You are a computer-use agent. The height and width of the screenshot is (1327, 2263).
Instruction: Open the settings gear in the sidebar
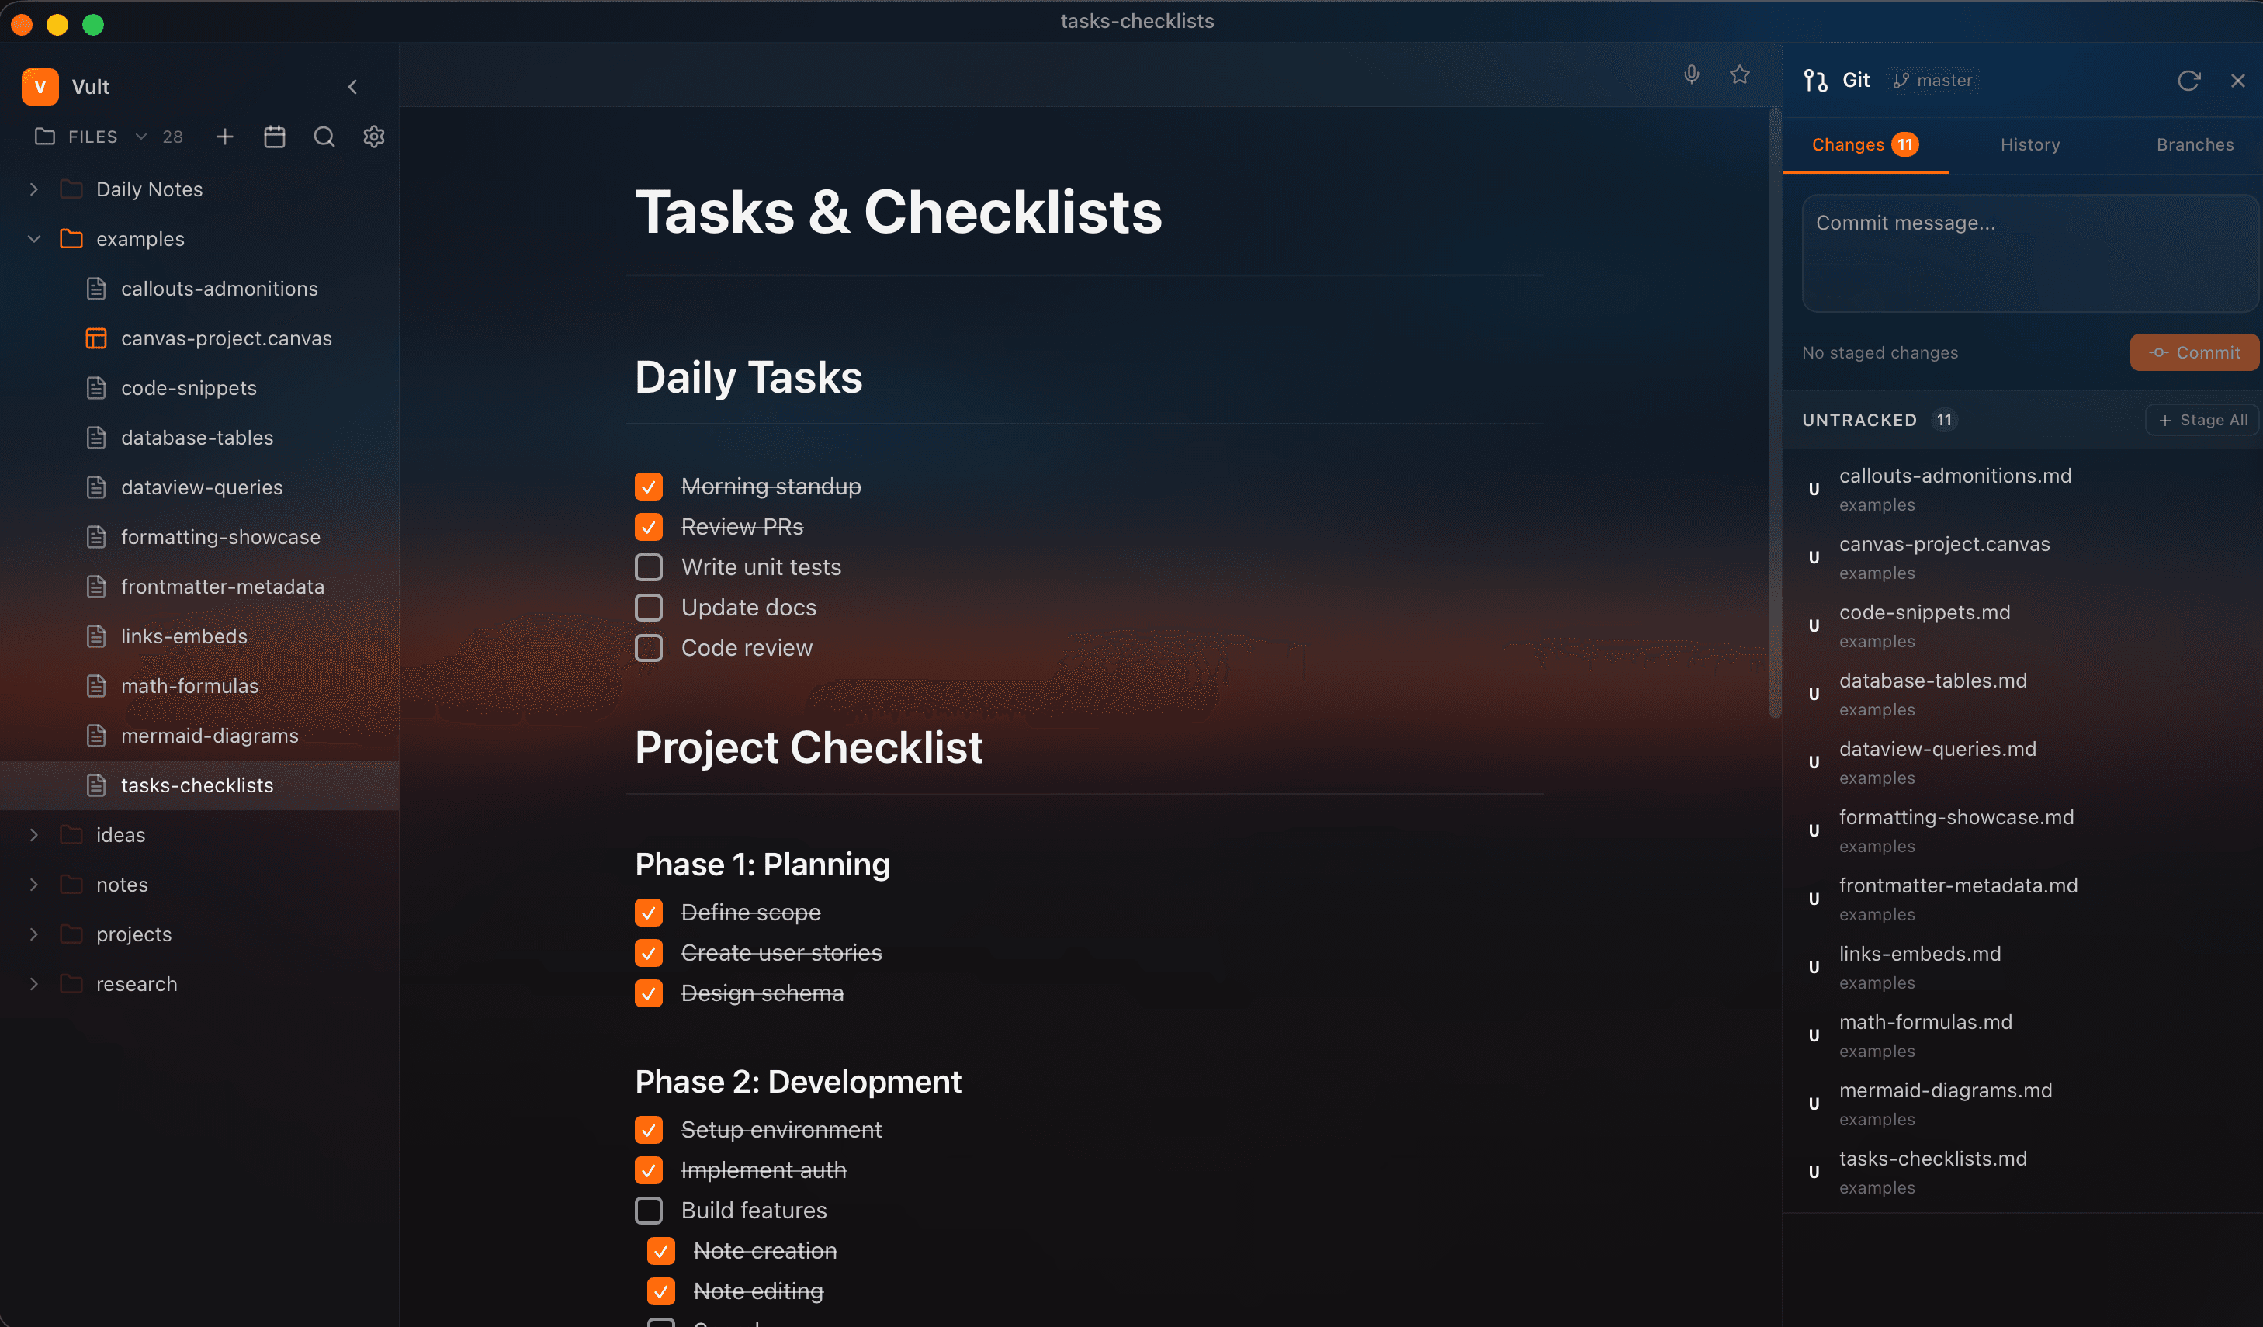point(373,137)
